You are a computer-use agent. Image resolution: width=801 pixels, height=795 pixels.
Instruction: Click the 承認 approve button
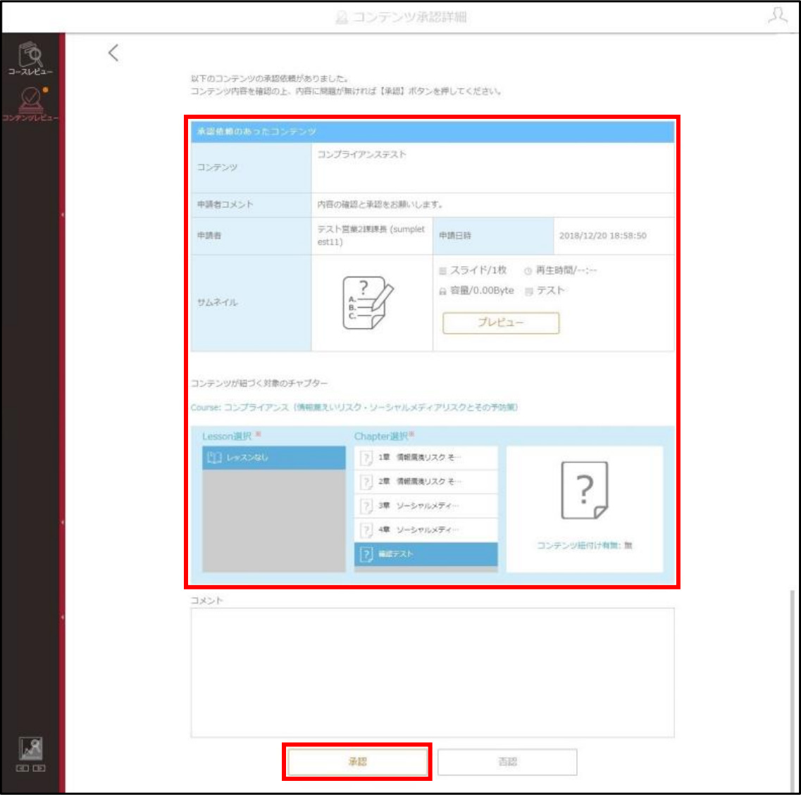point(358,762)
